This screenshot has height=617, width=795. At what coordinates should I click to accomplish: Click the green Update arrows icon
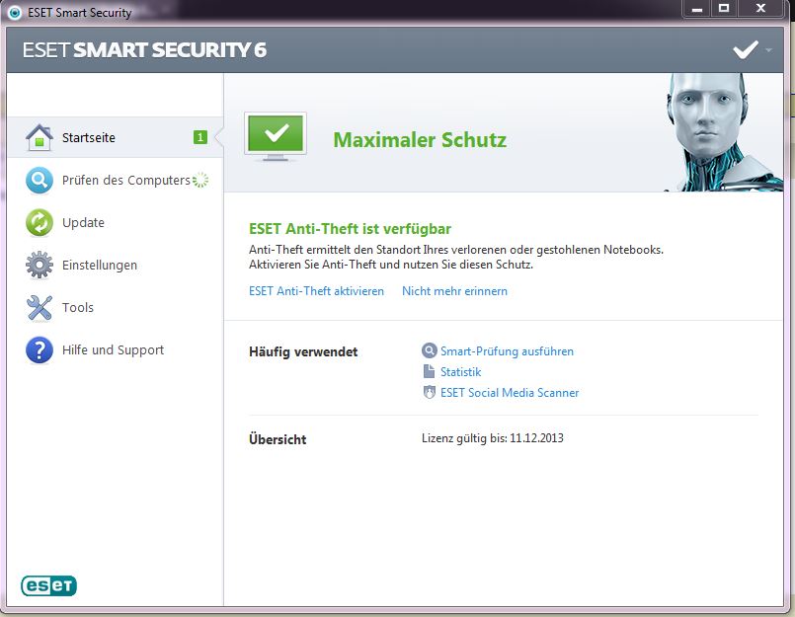pos(39,223)
